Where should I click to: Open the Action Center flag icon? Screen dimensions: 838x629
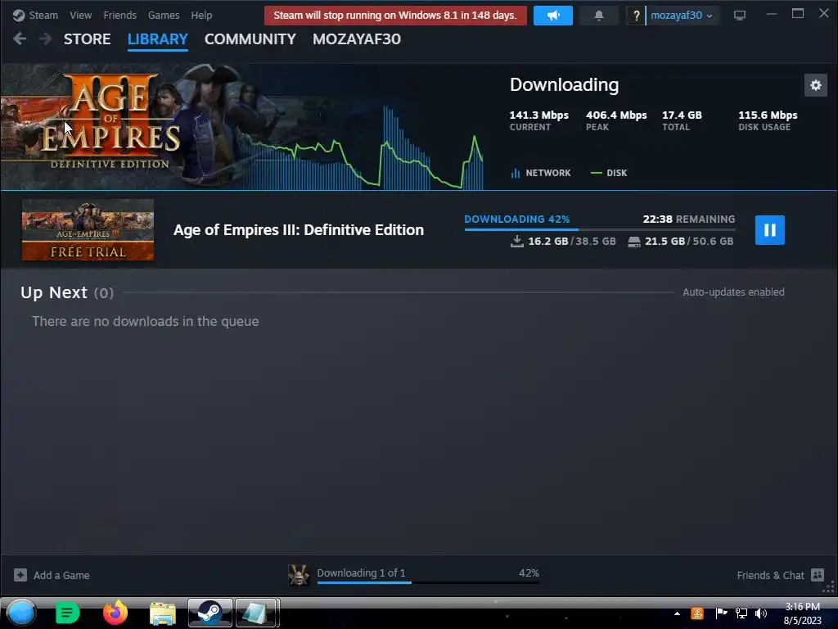click(721, 613)
